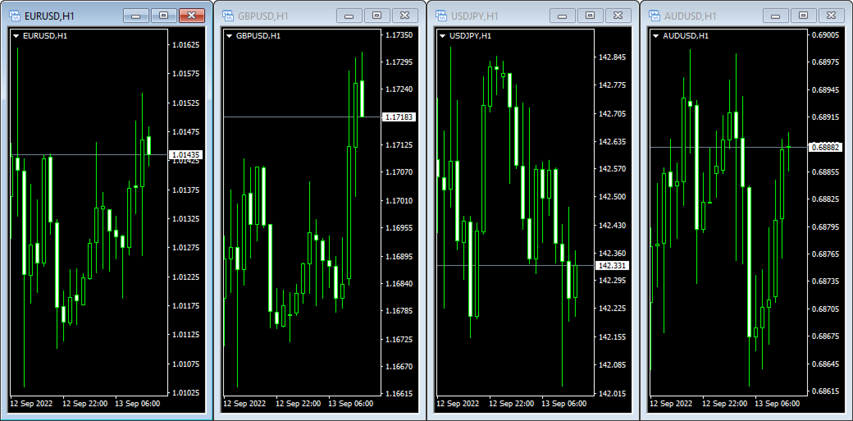The height and width of the screenshot is (421, 853).
Task: Minimize the GBPUSD,H1 window
Action: pyautogui.click(x=349, y=16)
